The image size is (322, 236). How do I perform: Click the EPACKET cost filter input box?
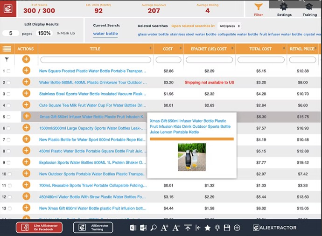(209, 60)
